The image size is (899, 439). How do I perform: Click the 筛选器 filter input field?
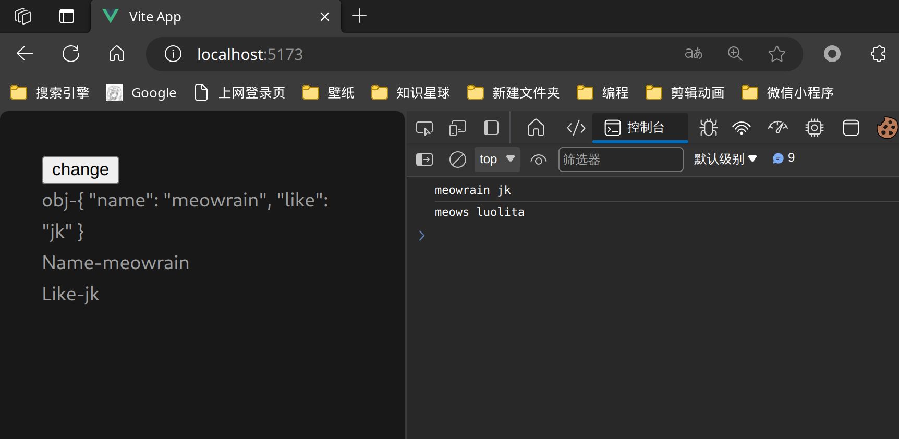tap(620, 160)
